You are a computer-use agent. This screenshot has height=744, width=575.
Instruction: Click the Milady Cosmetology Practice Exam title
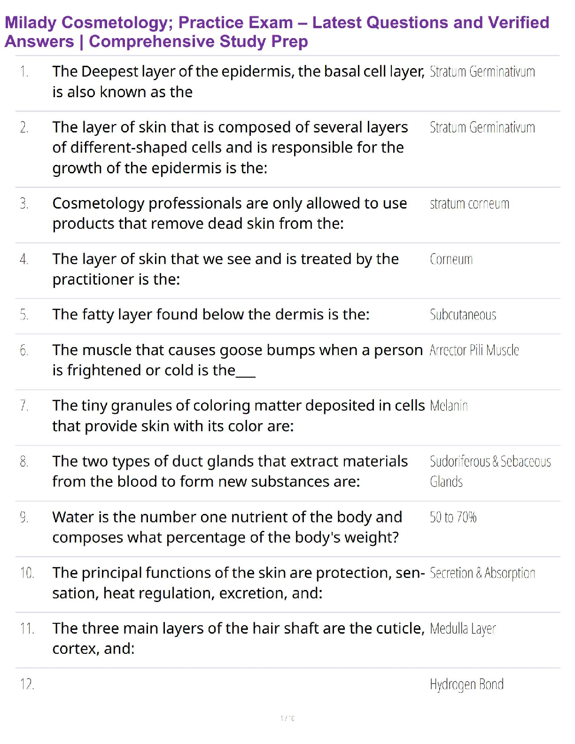pyautogui.click(x=277, y=32)
